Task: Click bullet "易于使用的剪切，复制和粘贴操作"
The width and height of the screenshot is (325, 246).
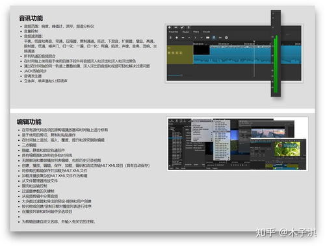Action: coord(49,135)
